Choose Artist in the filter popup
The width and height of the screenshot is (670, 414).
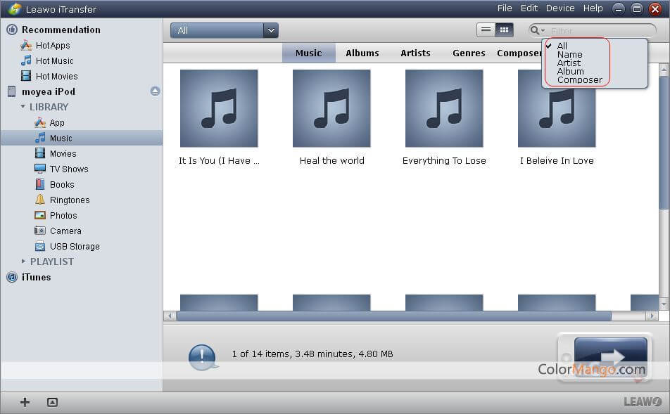coord(569,63)
